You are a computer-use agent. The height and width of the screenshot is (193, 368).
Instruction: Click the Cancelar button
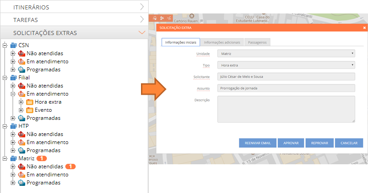click(x=349, y=143)
